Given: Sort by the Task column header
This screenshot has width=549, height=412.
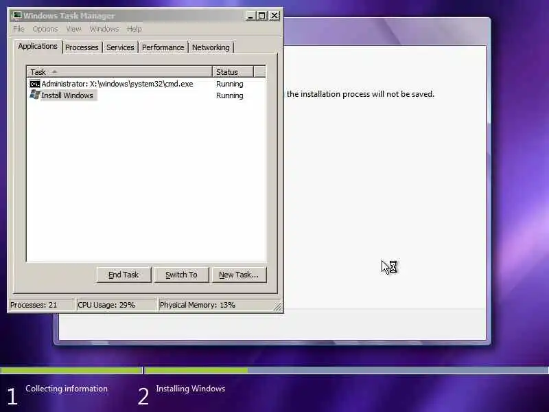Looking at the screenshot, I should tap(119, 72).
